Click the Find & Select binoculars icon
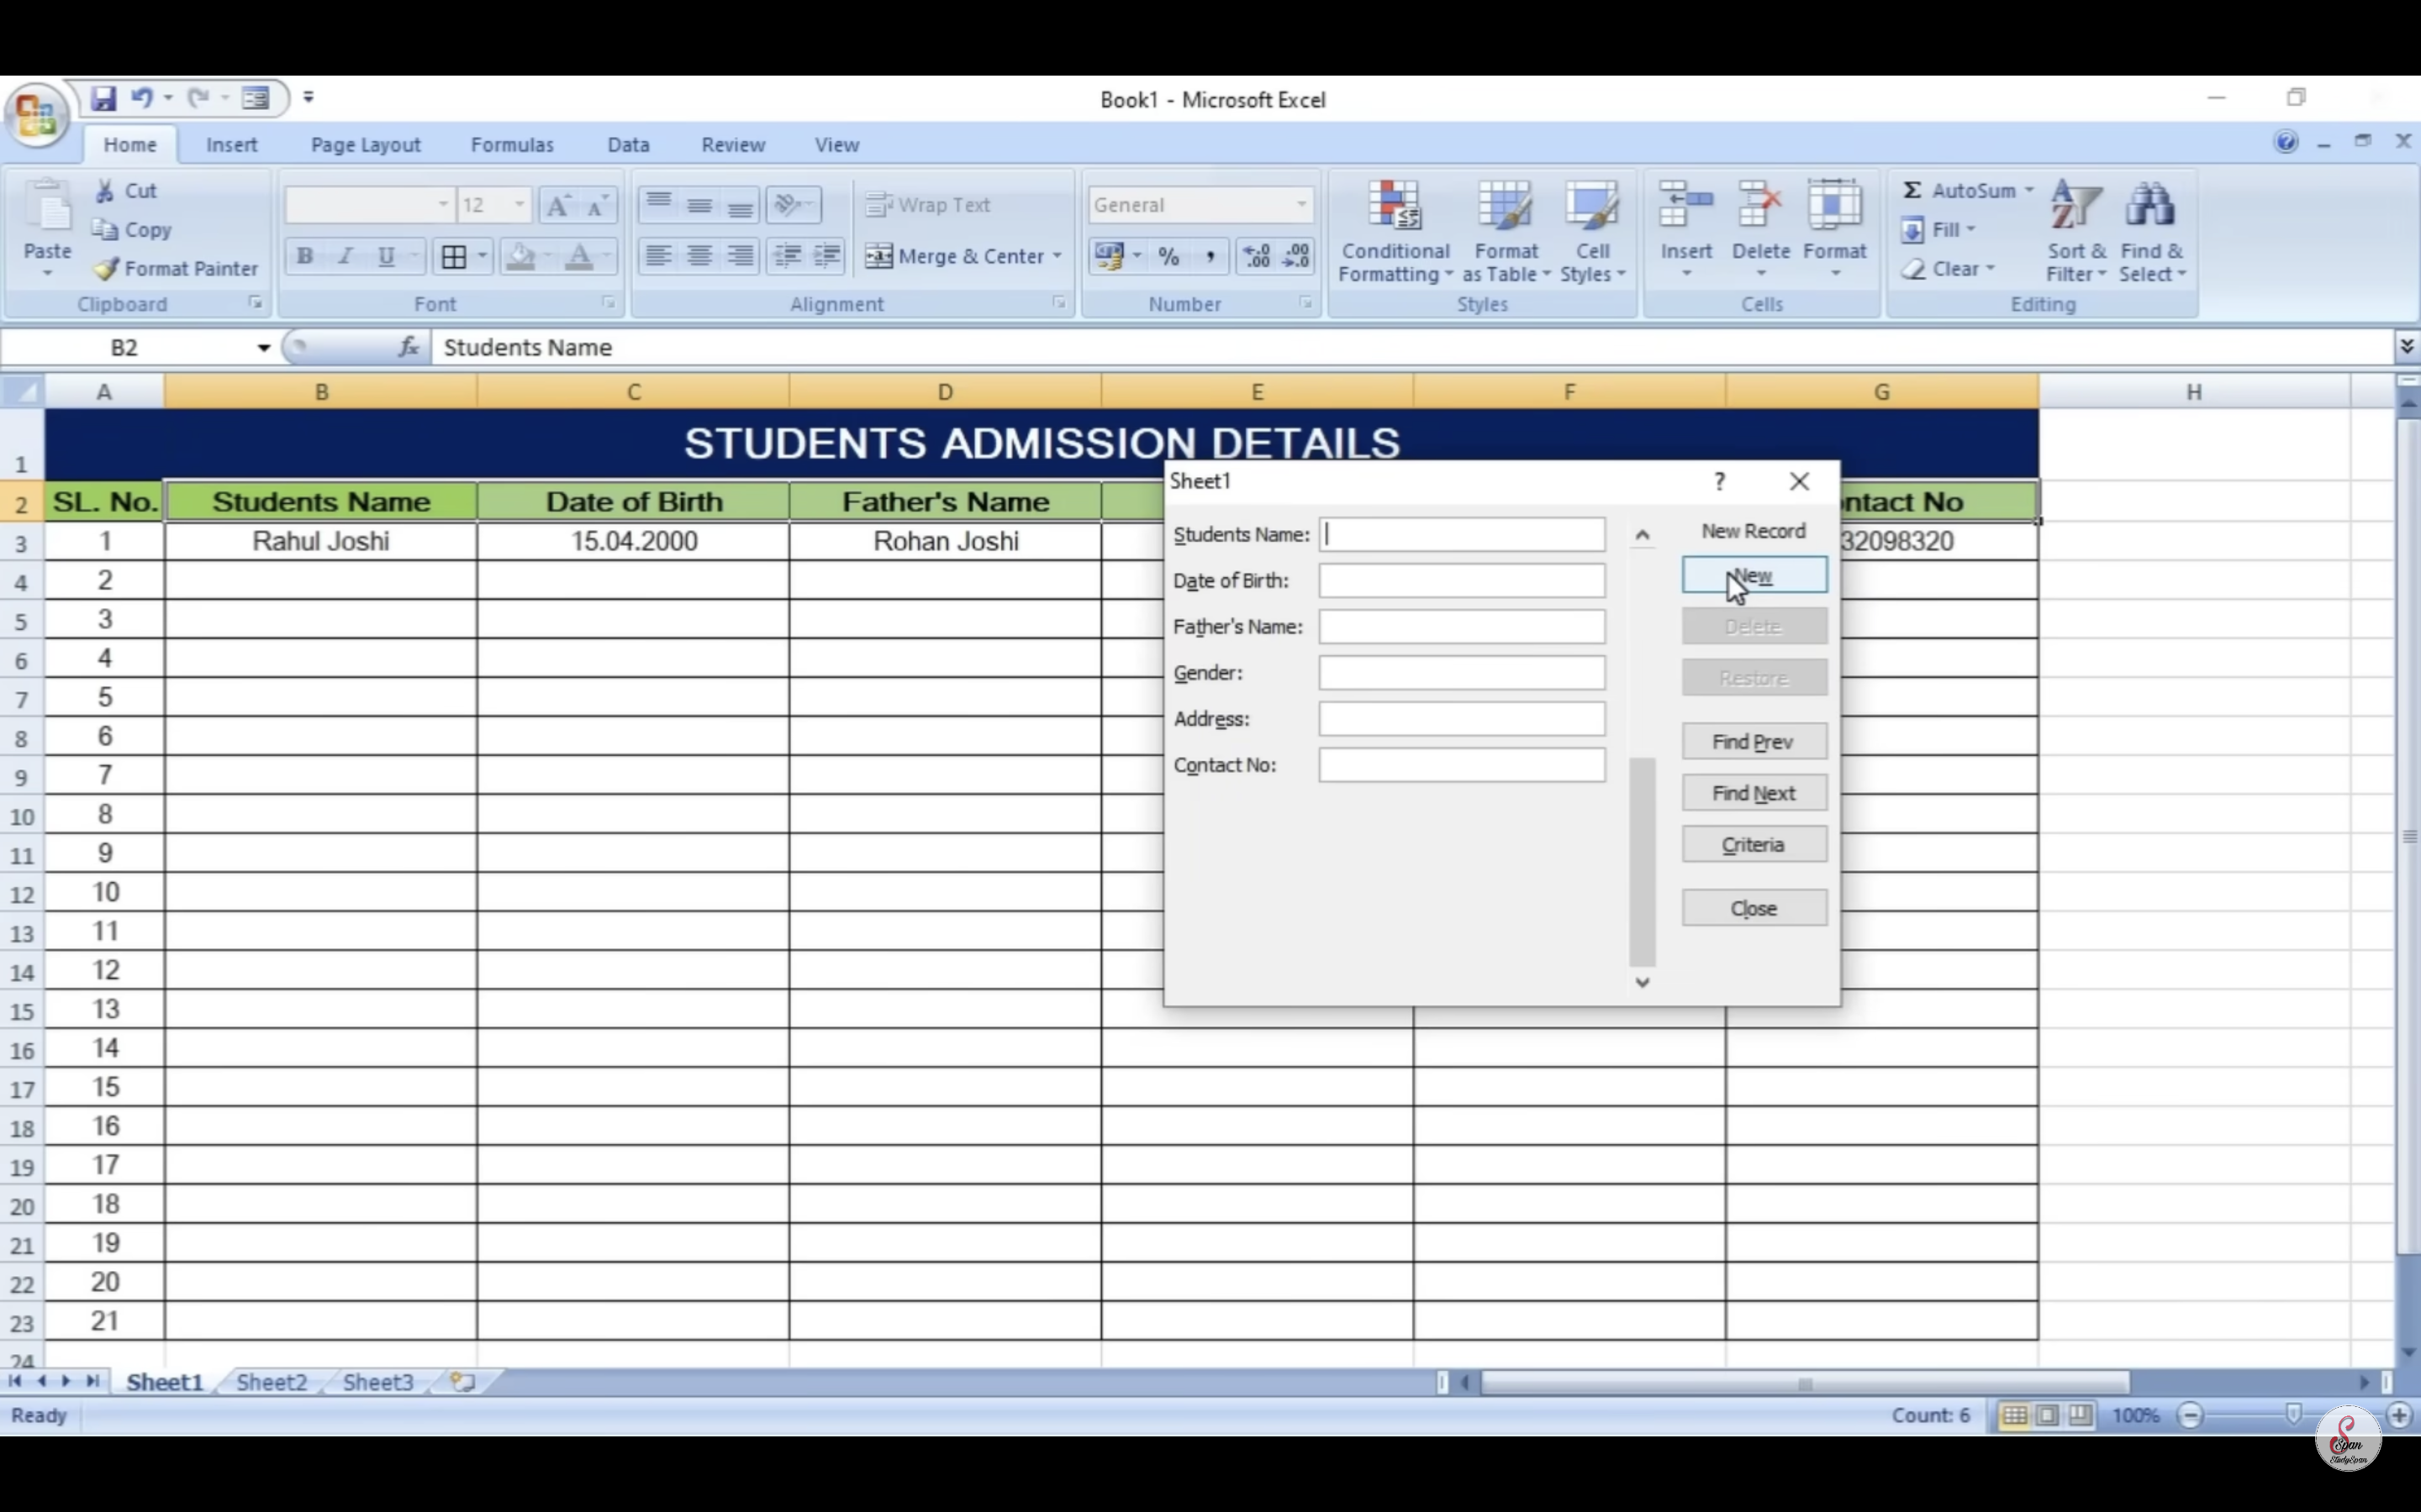Image resolution: width=2421 pixels, height=1512 pixels. point(2149,206)
